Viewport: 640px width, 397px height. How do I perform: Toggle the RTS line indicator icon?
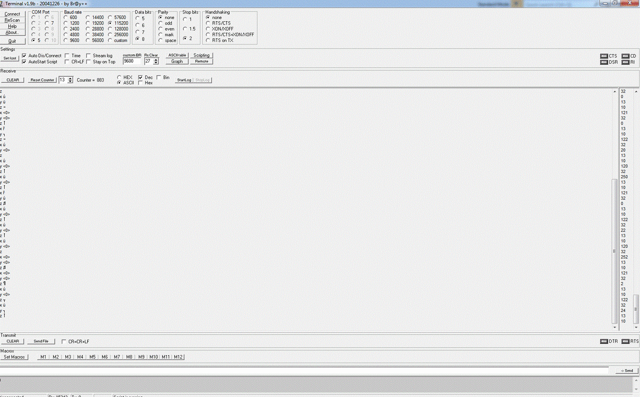(627, 341)
